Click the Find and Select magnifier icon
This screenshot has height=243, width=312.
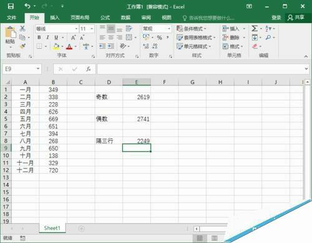click(x=268, y=37)
